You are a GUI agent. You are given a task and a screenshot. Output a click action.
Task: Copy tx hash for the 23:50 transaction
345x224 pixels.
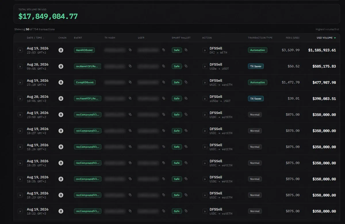[x=130, y=114]
